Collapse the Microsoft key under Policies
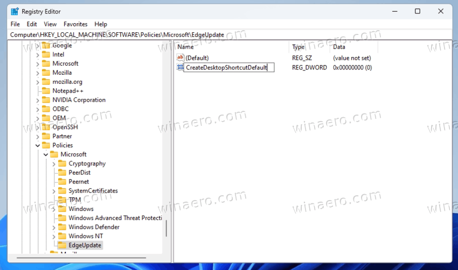This screenshot has width=458, height=270. point(46,154)
